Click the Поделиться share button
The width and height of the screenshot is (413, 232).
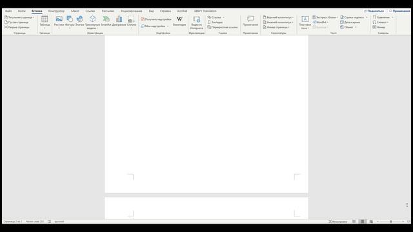pos(374,11)
